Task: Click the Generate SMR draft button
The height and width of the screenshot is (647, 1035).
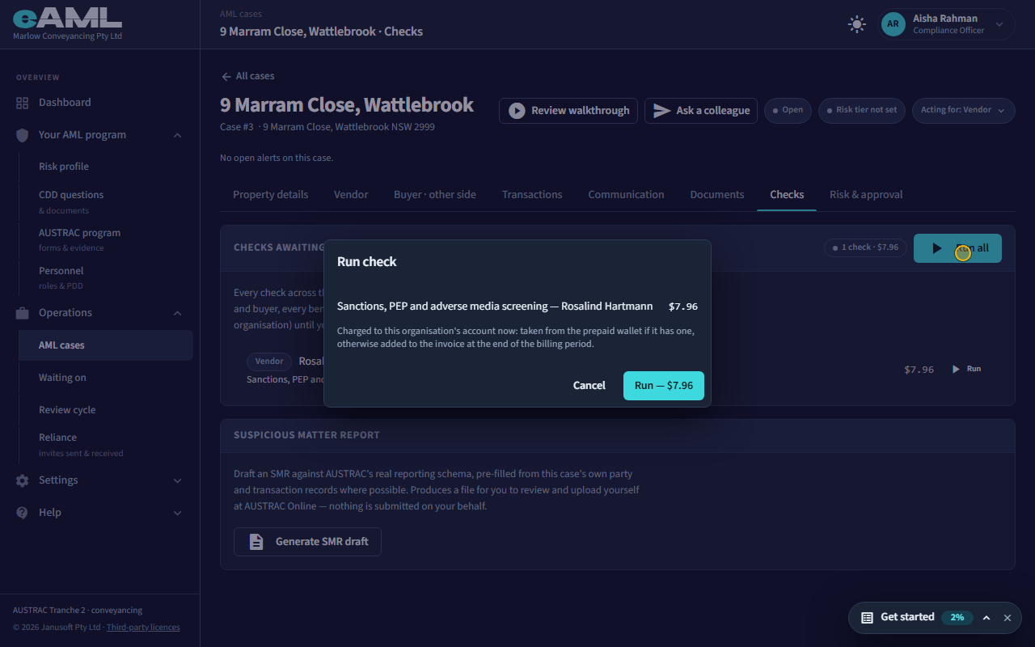Action: click(307, 542)
